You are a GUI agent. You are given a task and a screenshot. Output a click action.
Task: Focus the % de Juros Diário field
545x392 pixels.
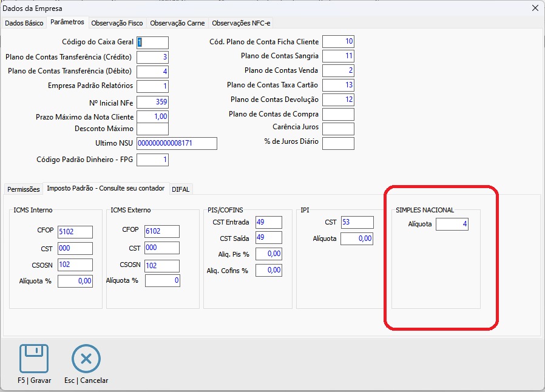(x=338, y=143)
